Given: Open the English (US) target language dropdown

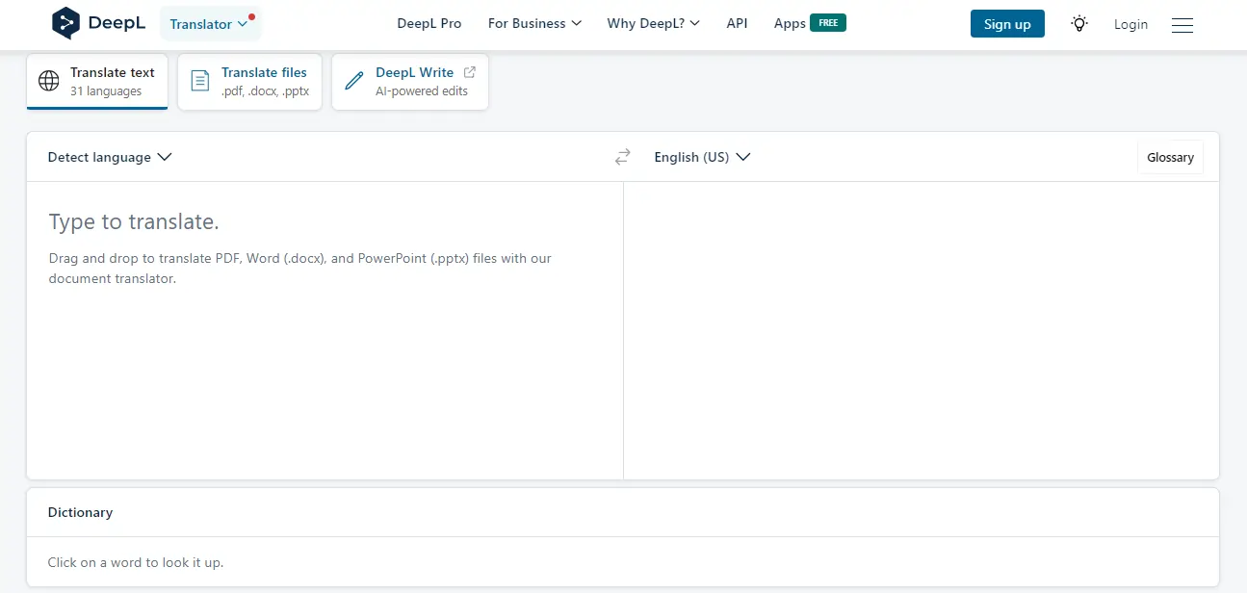Looking at the screenshot, I should (x=702, y=157).
